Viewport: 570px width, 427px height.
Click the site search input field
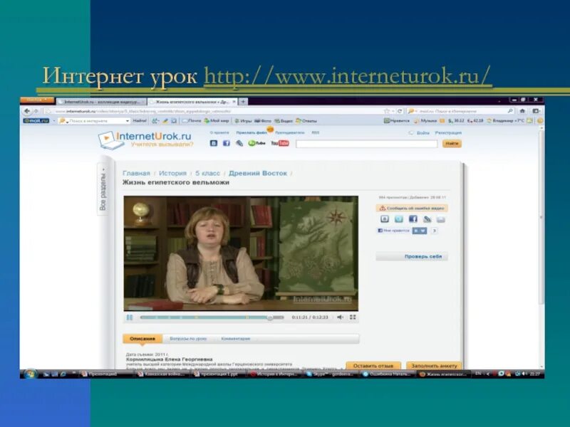[x=367, y=144]
